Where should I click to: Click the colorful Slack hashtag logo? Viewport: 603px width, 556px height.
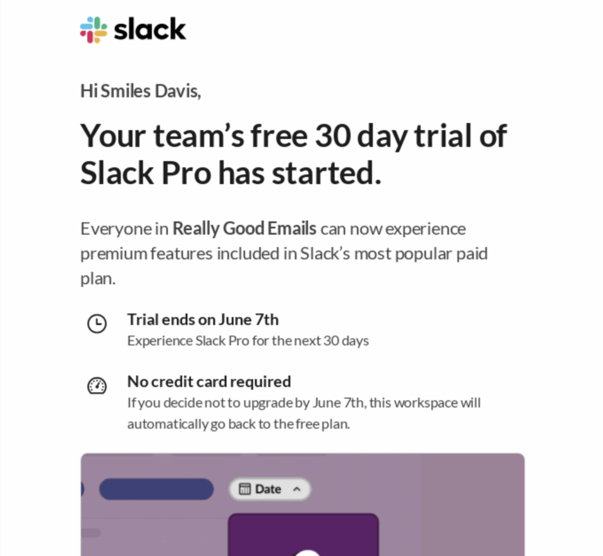pyautogui.click(x=93, y=29)
